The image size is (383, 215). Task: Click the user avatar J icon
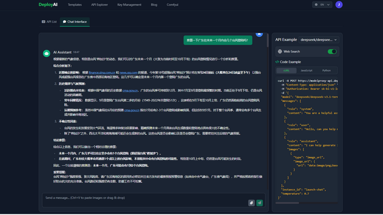339,5
